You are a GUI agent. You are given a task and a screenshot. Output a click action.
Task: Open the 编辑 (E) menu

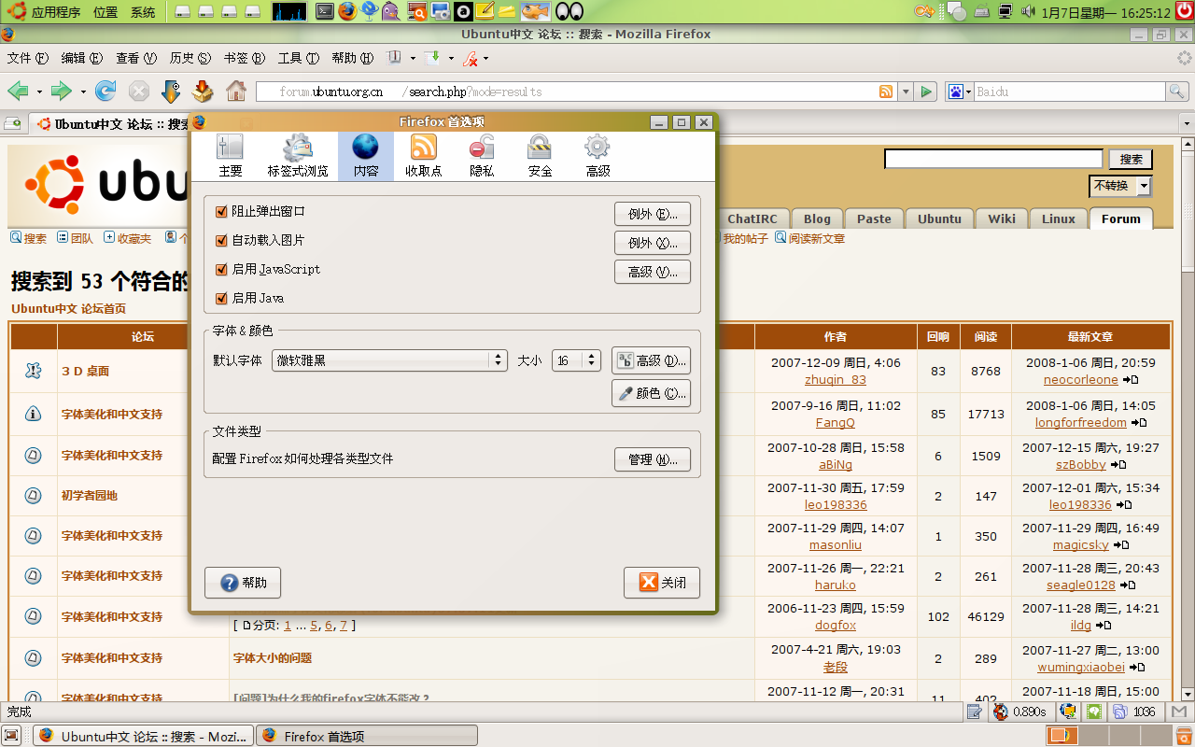click(82, 58)
